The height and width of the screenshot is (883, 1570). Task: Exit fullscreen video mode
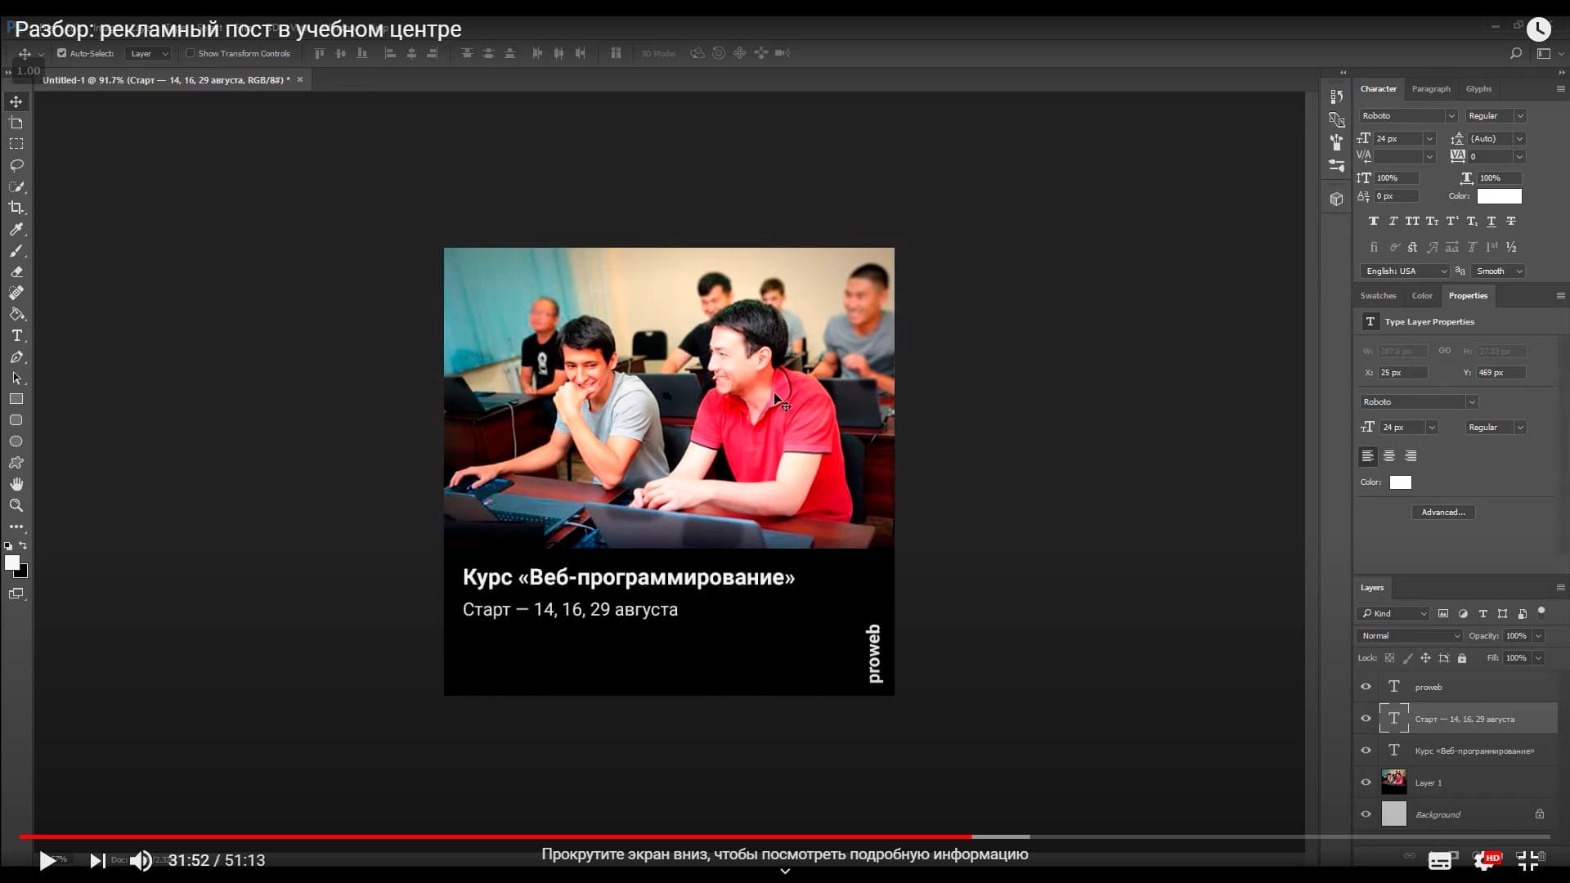tap(1527, 860)
